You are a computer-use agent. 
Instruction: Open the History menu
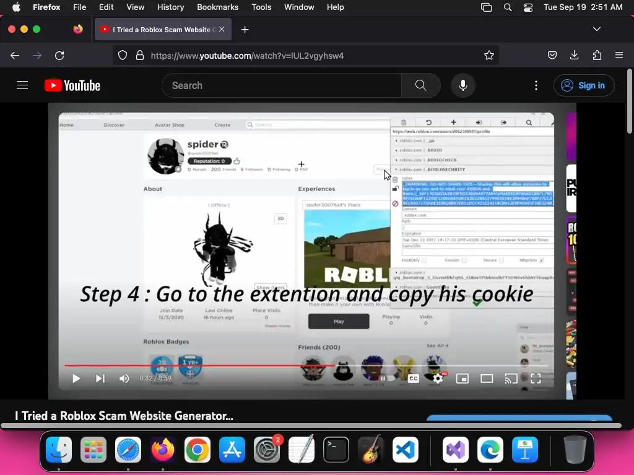click(x=170, y=7)
